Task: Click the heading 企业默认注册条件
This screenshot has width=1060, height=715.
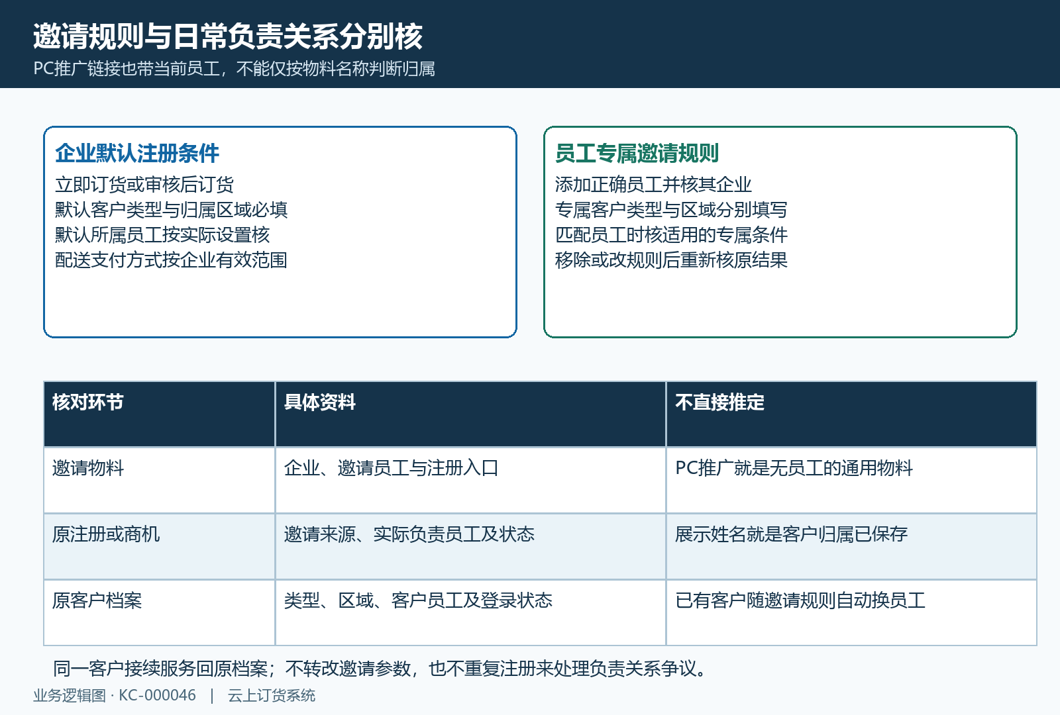Action: tap(137, 153)
